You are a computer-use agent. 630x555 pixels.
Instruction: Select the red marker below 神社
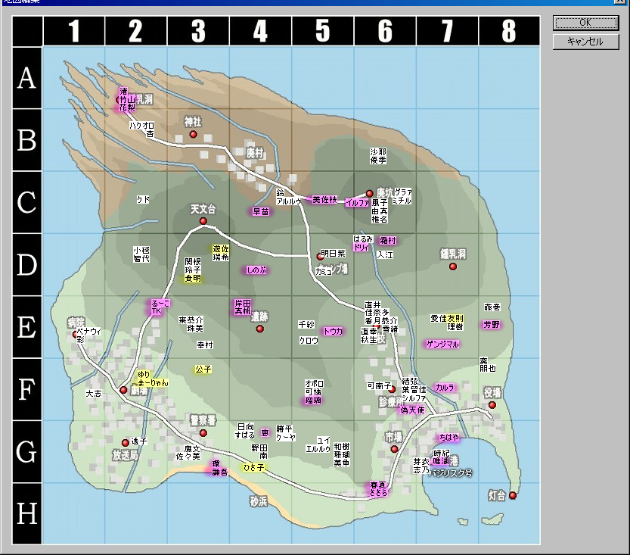point(194,134)
